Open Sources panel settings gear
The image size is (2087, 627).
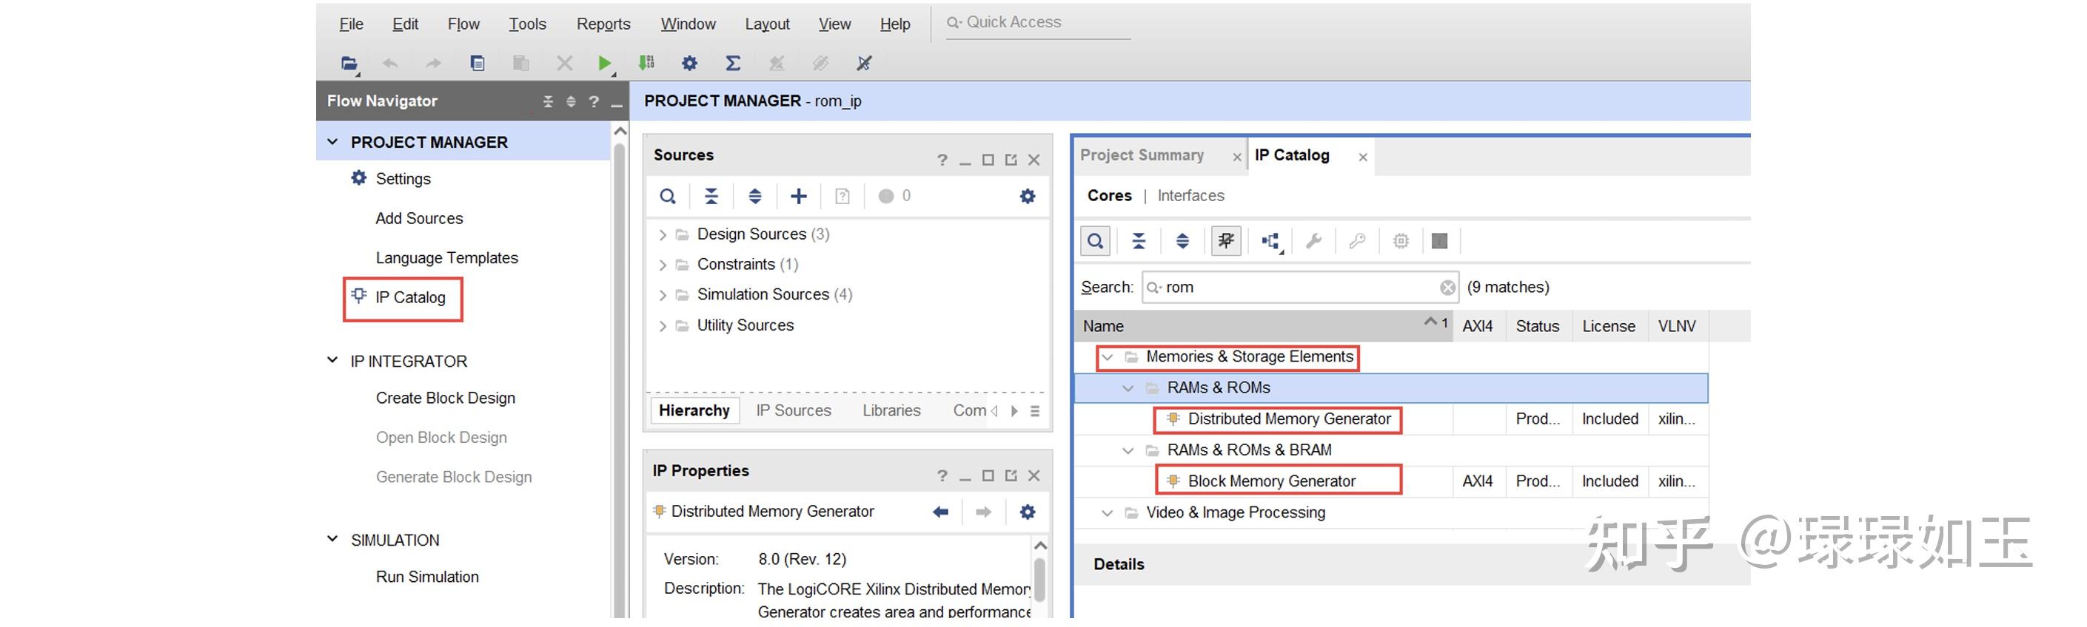click(x=1028, y=197)
